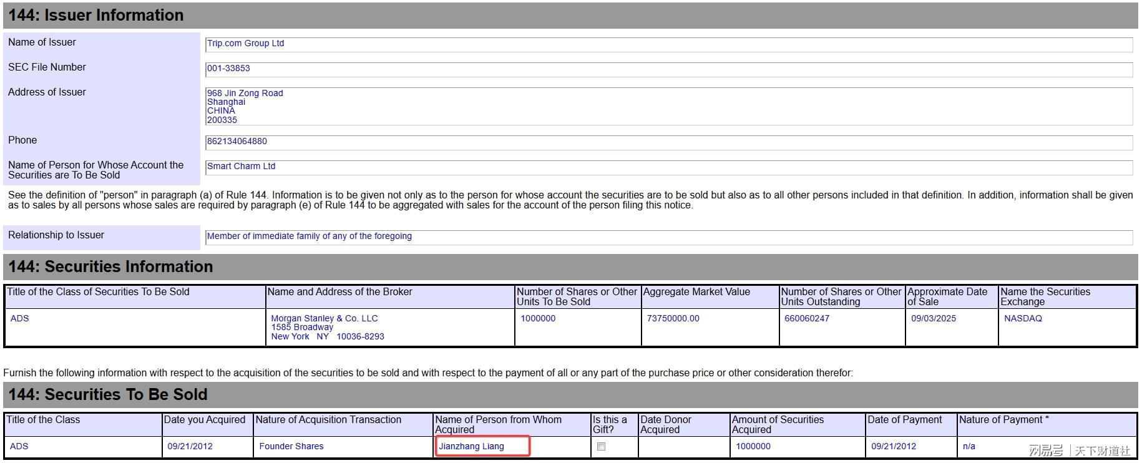
Task: Tick the "Is this a Gift?" checkbox
Action: pyautogui.click(x=601, y=447)
